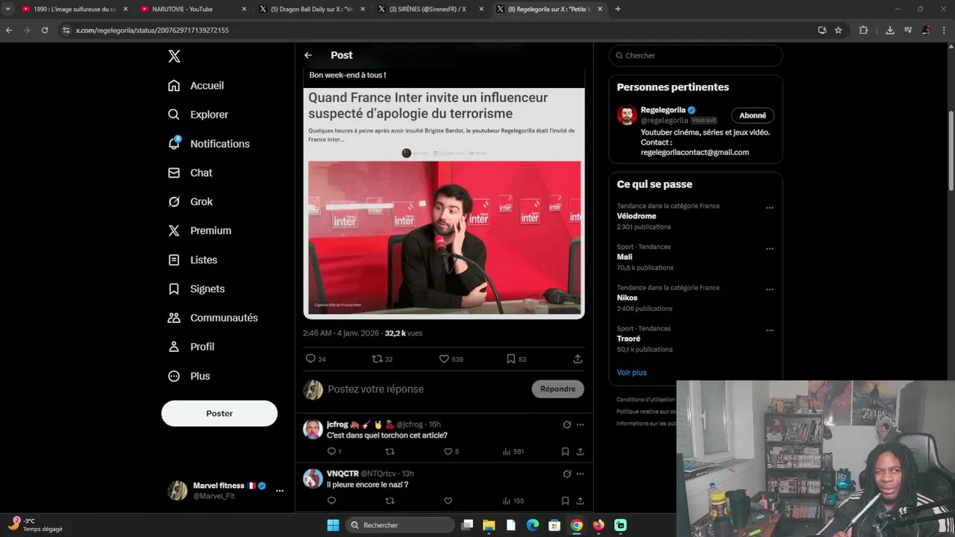
Task: Click Voir plus under trends
Action: tap(632, 372)
